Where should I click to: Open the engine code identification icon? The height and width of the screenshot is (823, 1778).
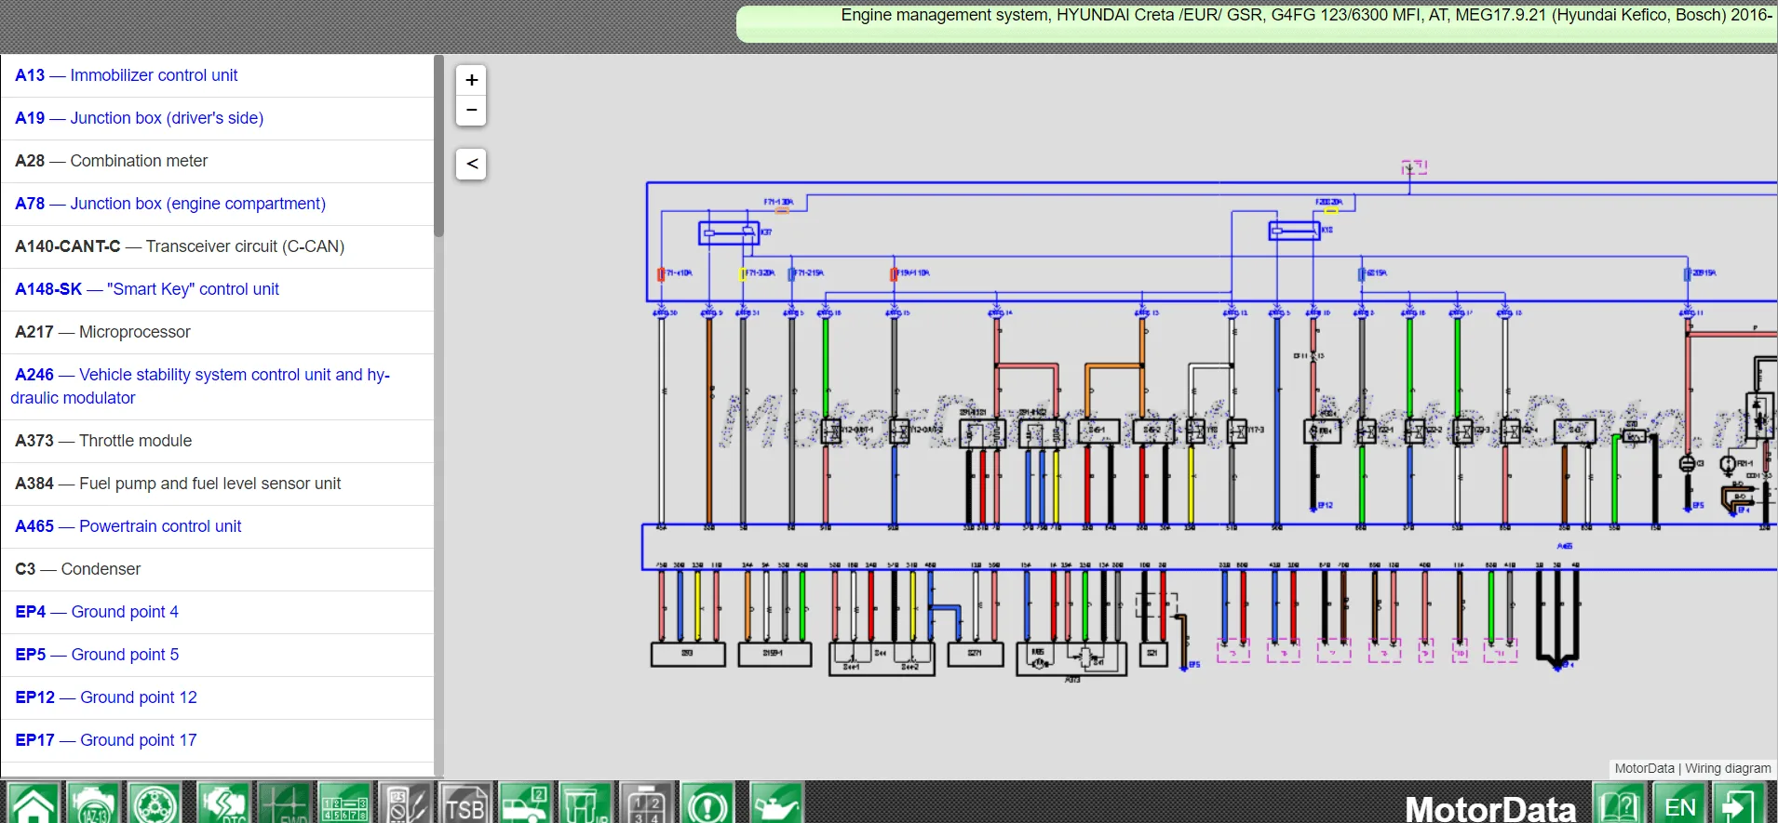pyautogui.click(x=94, y=803)
